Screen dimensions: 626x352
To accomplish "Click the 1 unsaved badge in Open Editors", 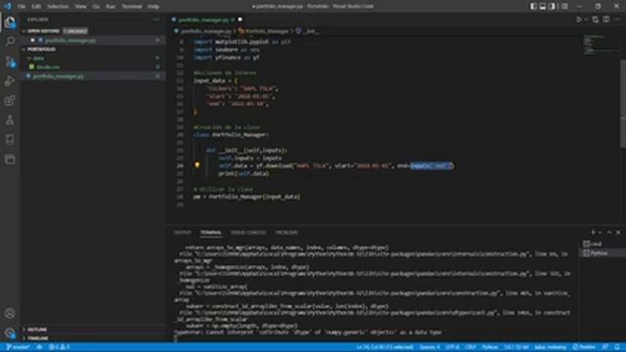I will [75, 30].
